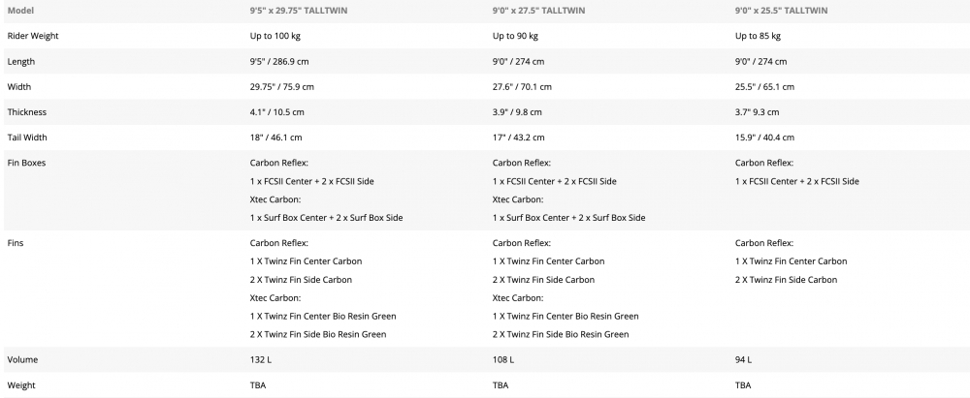Click the Volume row label
This screenshot has height=398, width=970.
point(22,360)
